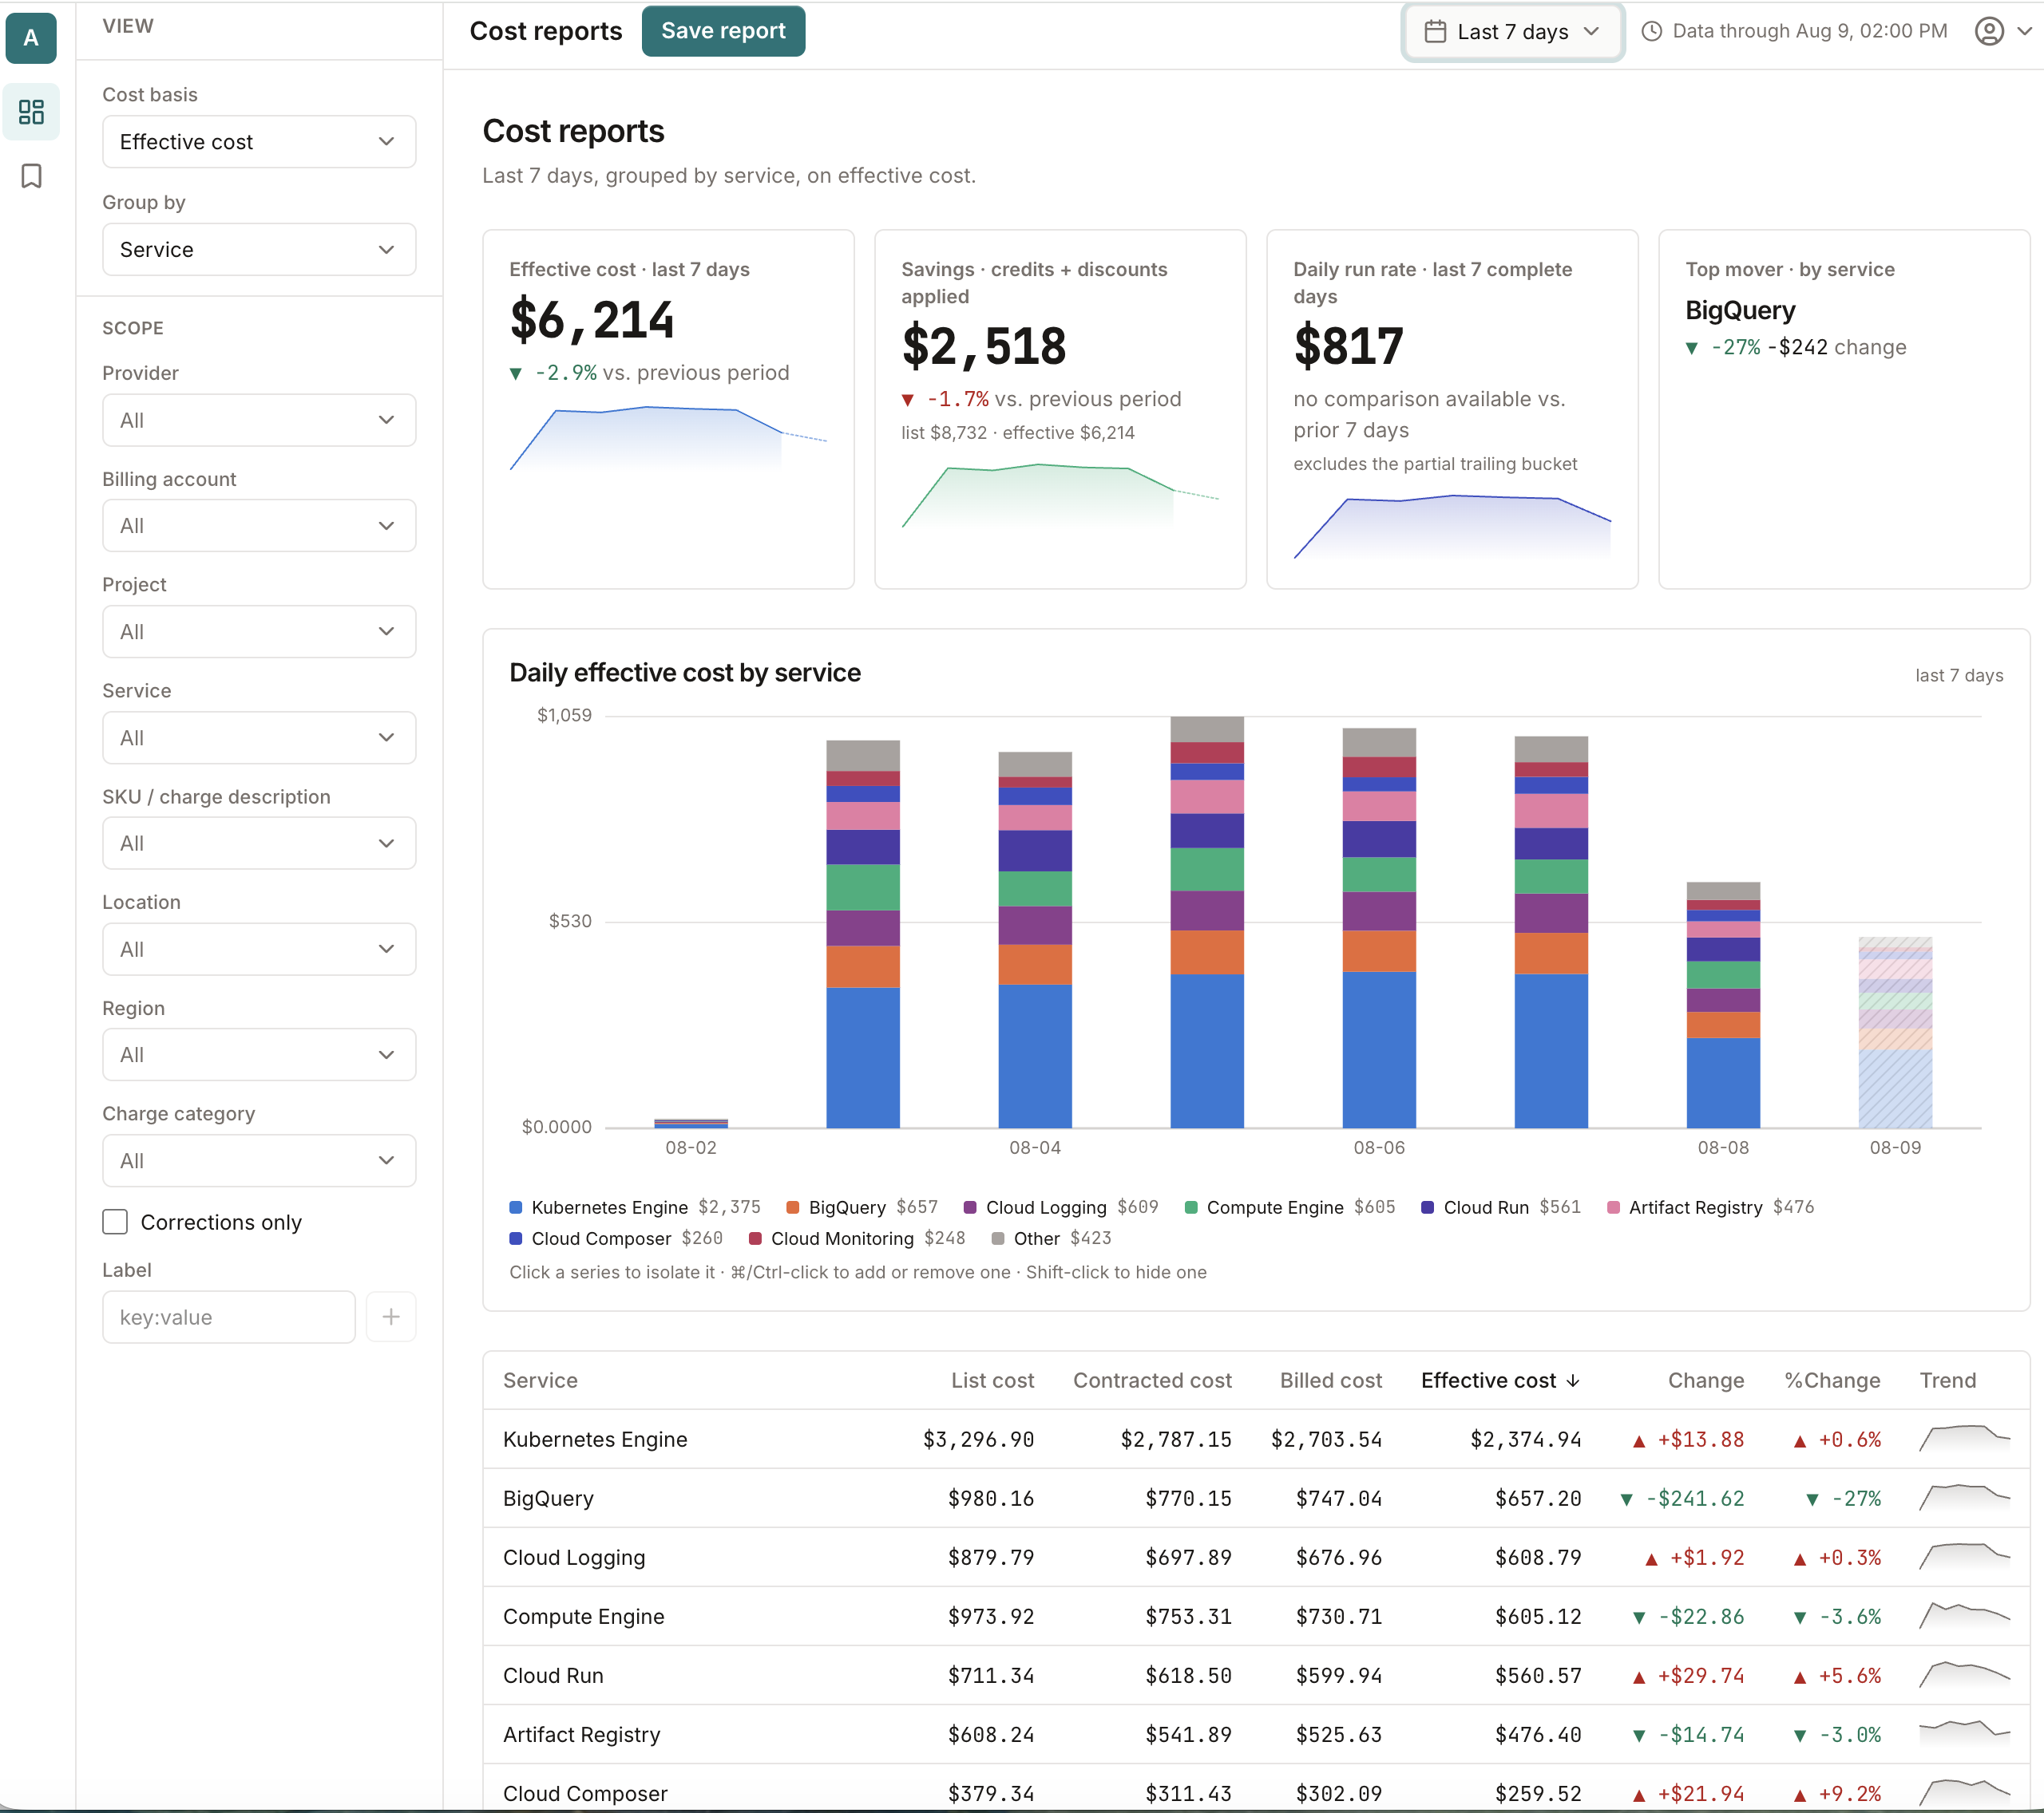Screen dimensions: 2044x1813
Task: Isolate Cloud Monitoring red legend swatch
Action: point(755,1238)
